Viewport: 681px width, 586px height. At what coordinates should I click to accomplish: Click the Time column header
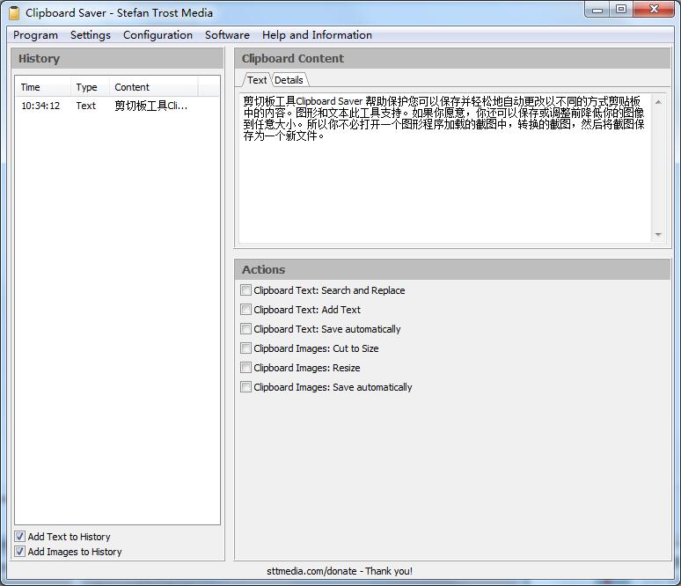(43, 87)
